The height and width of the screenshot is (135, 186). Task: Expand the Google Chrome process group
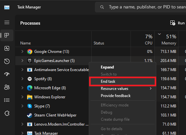[22, 52]
